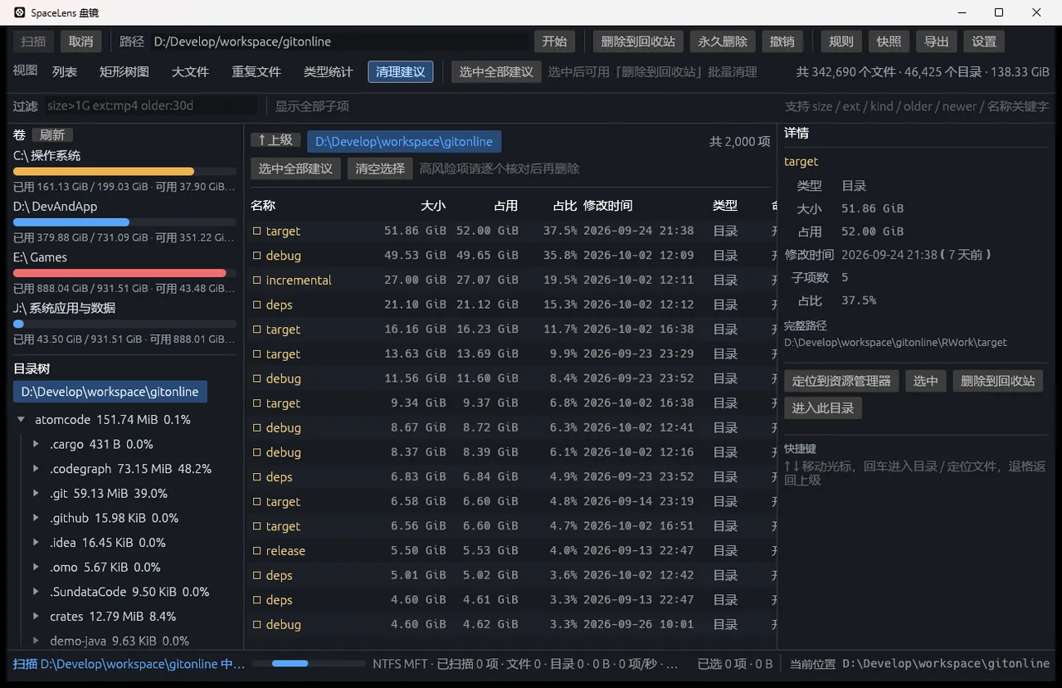Screen dimensions: 1062x688
Task: Switch to the 矩形树图 view tab
Action: [x=124, y=72]
